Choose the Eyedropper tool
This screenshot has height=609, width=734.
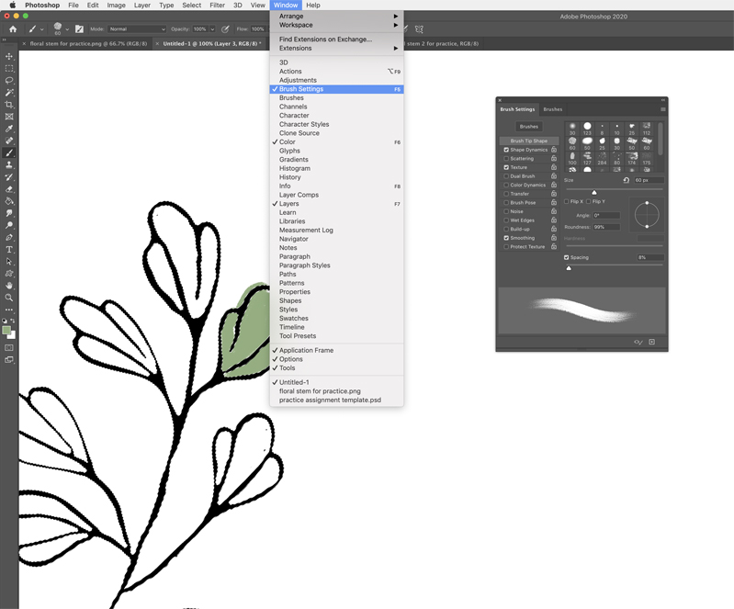click(9, 129)
